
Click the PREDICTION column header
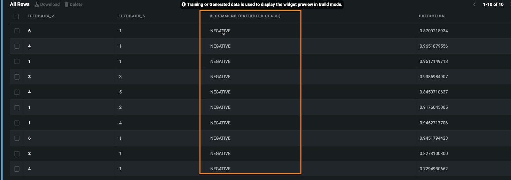pyautogui.click(x=432, y=16)
